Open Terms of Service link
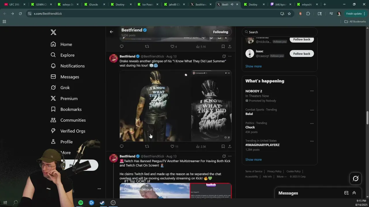Screen dimensions: 369x207 [x=254, y=171]
